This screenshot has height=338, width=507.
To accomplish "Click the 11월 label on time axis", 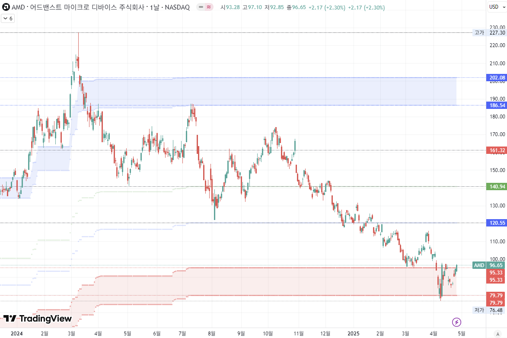I will pyautogui.click(x=298, y=334).
